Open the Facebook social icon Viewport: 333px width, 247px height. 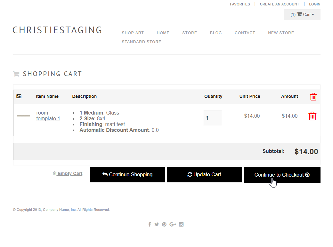(150, 224)
